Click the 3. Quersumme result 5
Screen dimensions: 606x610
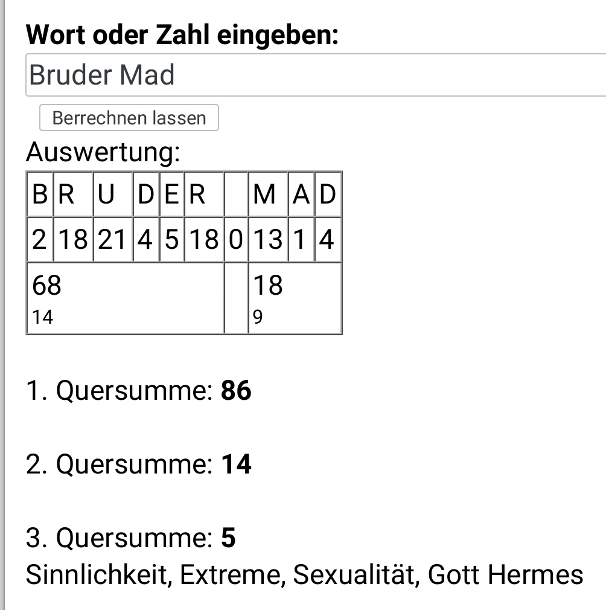pos(228,538)
